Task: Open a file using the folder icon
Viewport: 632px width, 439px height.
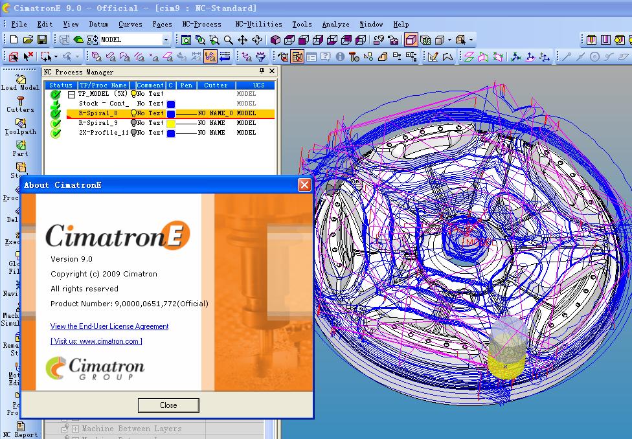Action: coord(28,39)
